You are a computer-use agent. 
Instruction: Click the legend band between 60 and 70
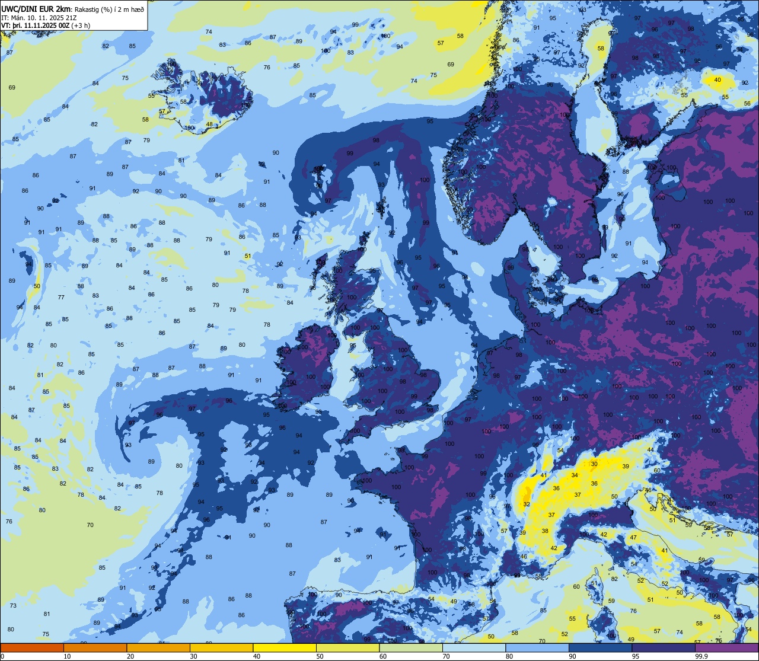[x=411, y=647]
